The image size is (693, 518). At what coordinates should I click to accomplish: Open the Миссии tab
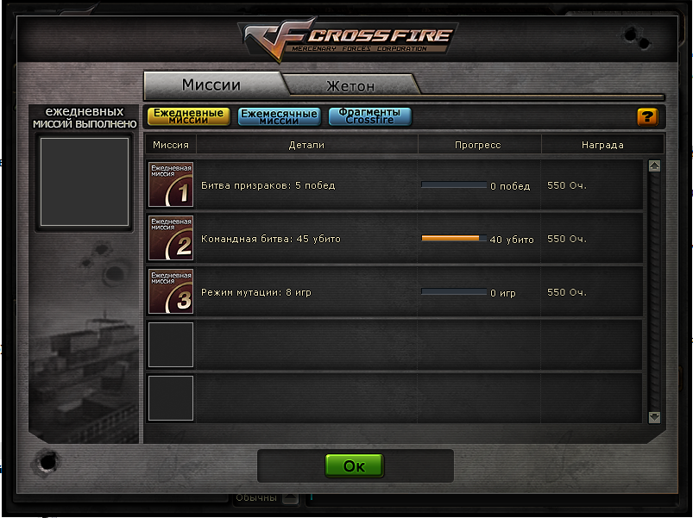(x=211, y=84)
